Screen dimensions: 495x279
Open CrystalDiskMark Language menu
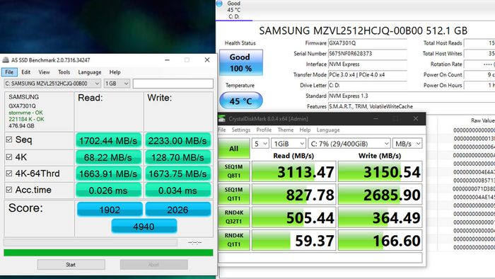click(x=328, y=130)
